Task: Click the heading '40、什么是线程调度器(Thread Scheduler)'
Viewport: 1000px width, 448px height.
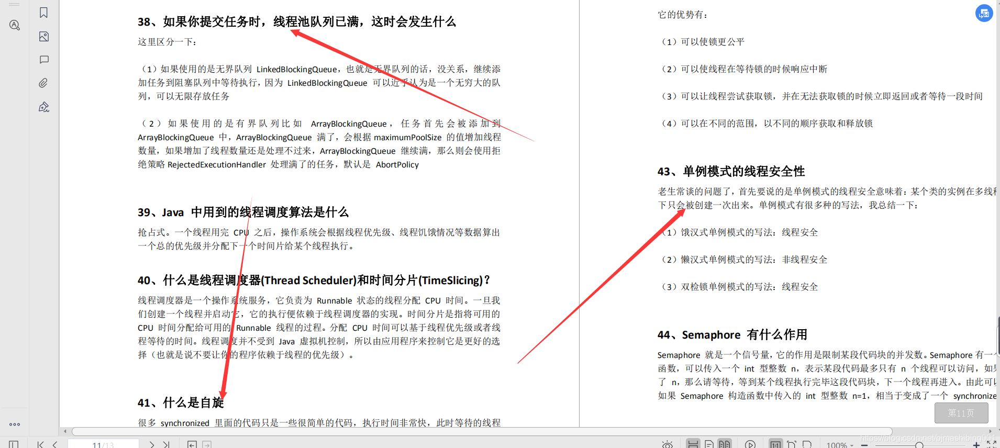Action: (x=247, y=280)
